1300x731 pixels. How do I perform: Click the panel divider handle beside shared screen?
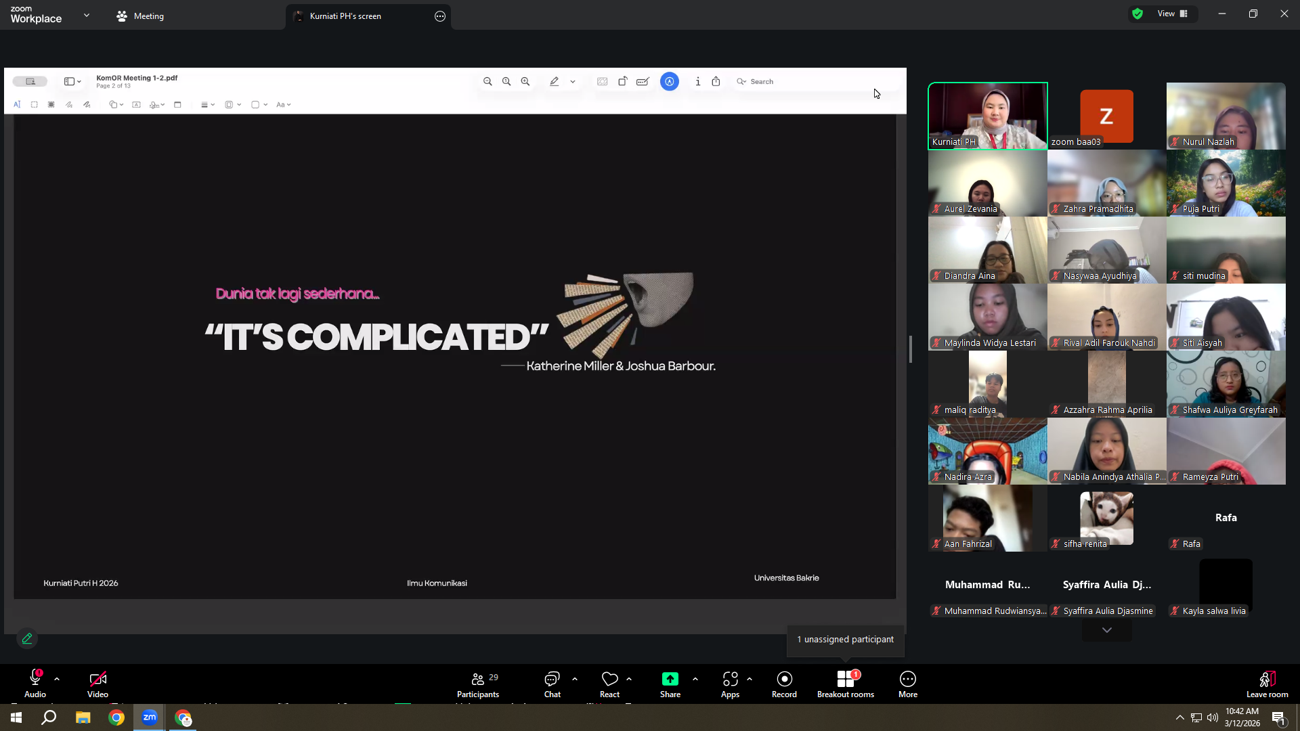point(911,349)
